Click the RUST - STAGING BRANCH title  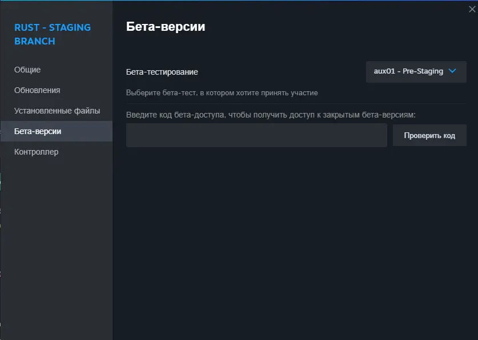[x=53, y=34]
